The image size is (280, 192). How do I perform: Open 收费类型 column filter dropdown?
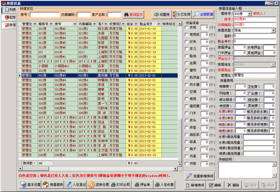(x=123, y=24)
